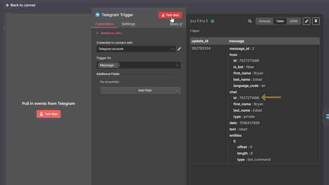Switch output view to Table
The image size is (329, 185).
[280, 21]
